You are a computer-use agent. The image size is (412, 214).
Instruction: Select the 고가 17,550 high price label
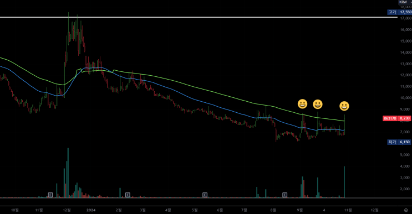tap(399, 12)
